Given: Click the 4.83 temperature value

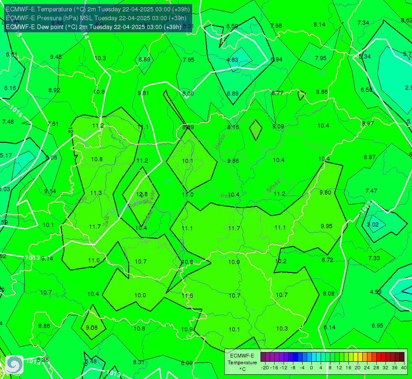Looking at the screenshot, I should 232,60.
